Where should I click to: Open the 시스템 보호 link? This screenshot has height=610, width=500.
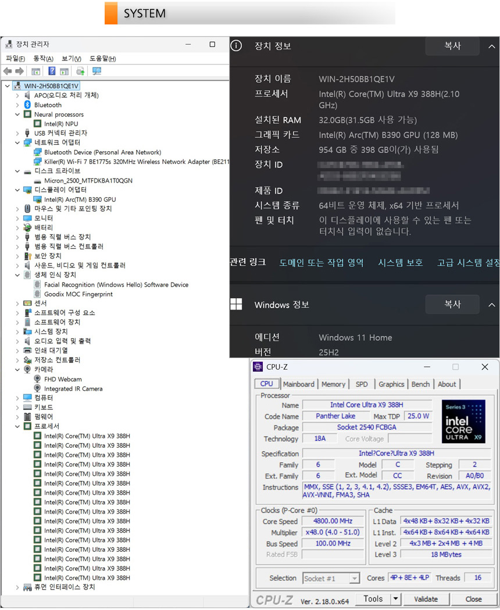400,263
